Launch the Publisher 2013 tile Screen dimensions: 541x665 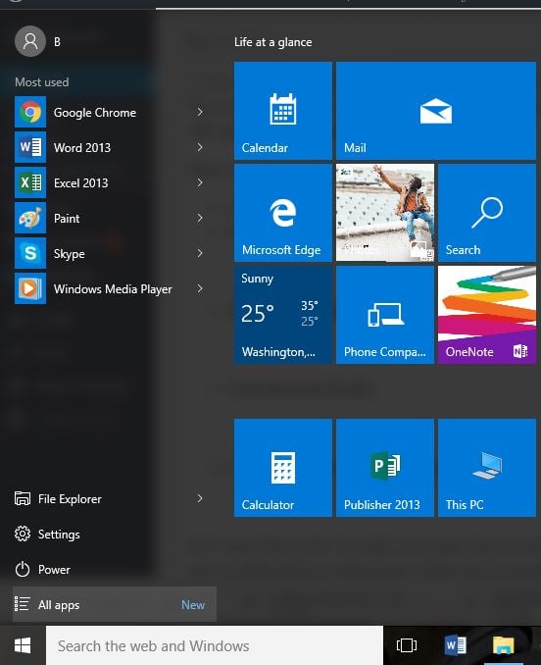pos(385,468)
